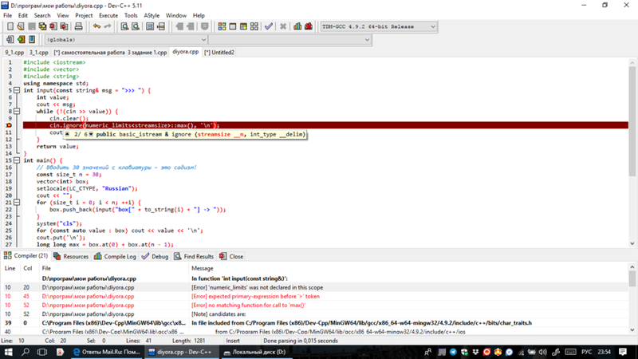Open Replace dialog from toolbar icon

click(136, 26)
